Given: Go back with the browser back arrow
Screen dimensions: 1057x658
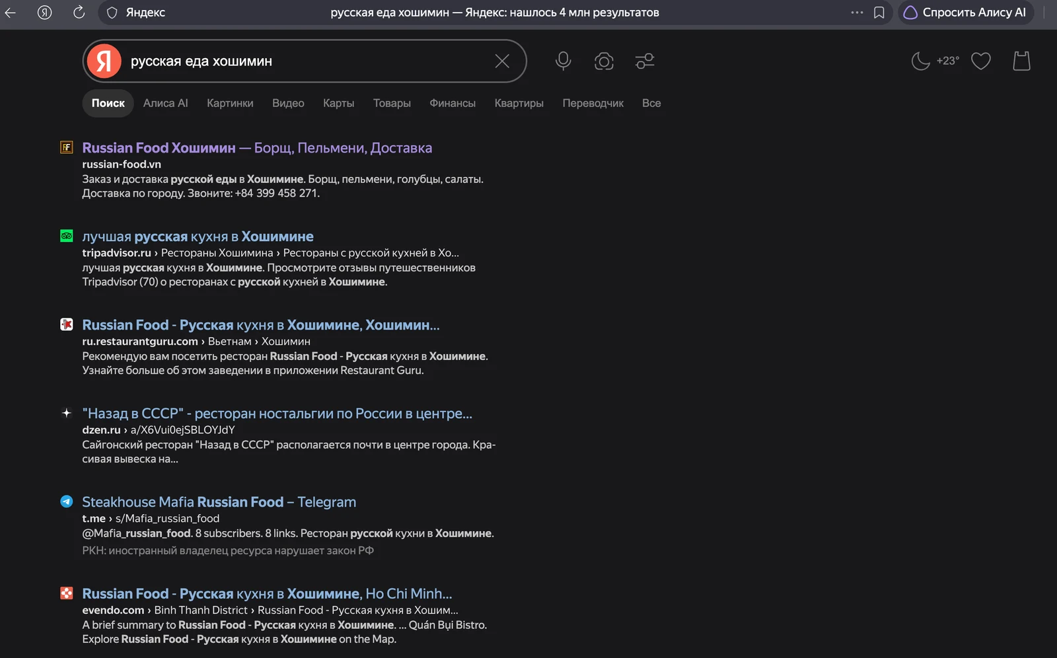Looking at the screenshot, I should 10,13.
